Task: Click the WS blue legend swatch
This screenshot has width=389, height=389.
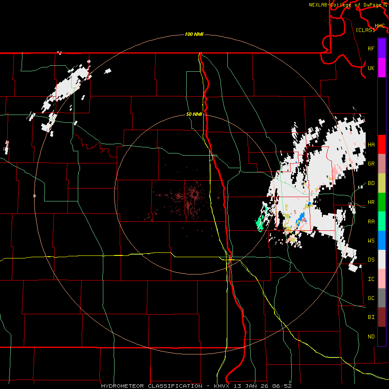Action: pyautogui.click(x=382, y=240)
